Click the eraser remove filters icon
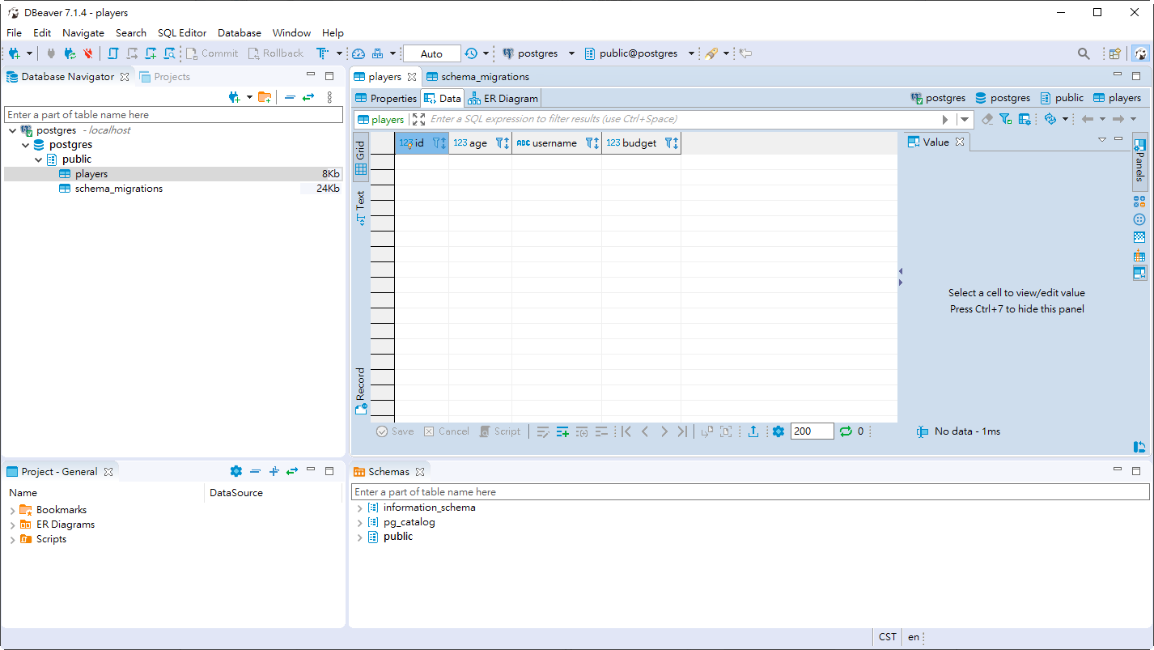This screenshot has height=650, width=1154. click(x=987, y=119)
